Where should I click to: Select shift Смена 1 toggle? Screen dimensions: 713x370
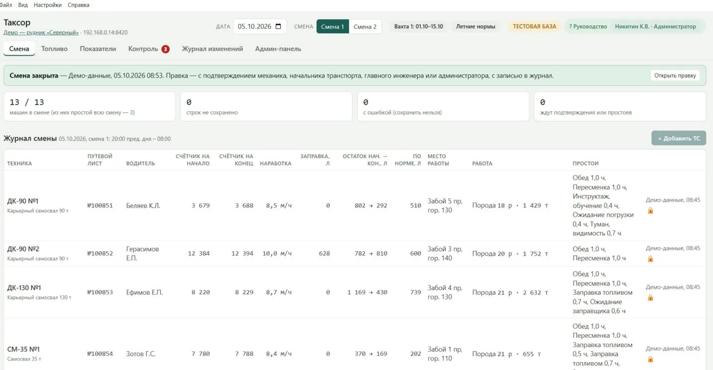coord(333,26)
